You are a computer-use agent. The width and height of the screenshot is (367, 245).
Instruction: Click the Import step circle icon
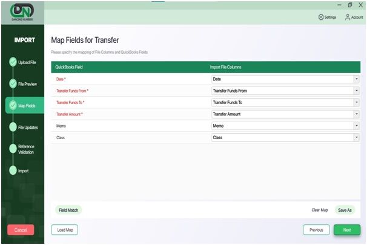pos(13,171)
